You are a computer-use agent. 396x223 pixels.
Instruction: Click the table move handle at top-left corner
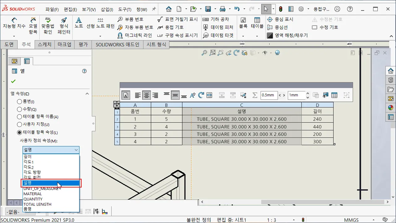tap(117, 104)
